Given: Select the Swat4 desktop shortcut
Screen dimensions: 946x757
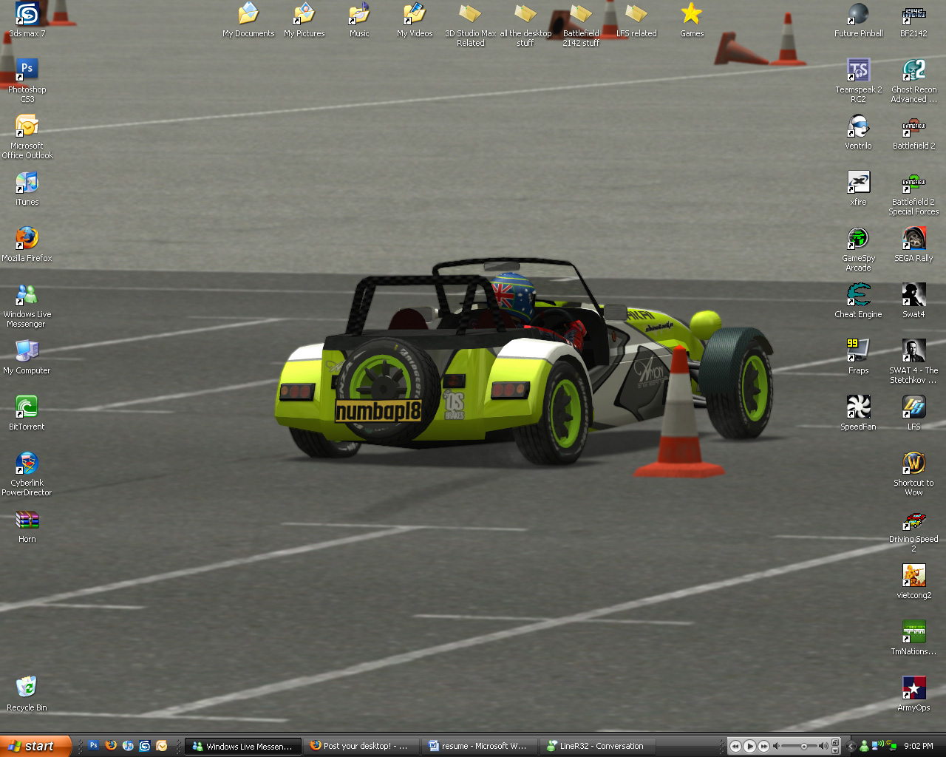Looking at the screenshot, I should 914,301.
